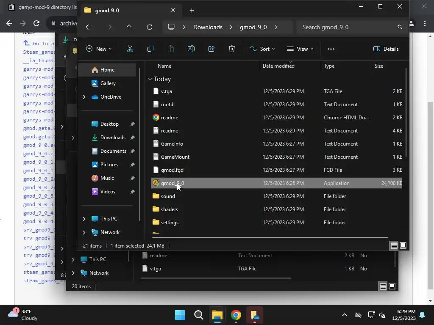Click the Share icon in toolbar
This screenshot has height=325, width=434.
pos(211,49)
